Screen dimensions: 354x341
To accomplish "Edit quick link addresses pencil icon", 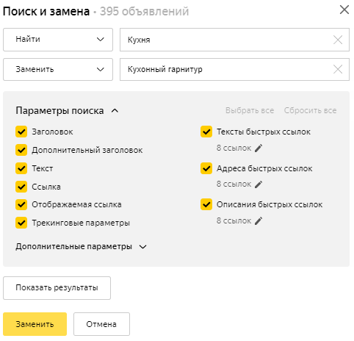I will click(x=259, y=184).
